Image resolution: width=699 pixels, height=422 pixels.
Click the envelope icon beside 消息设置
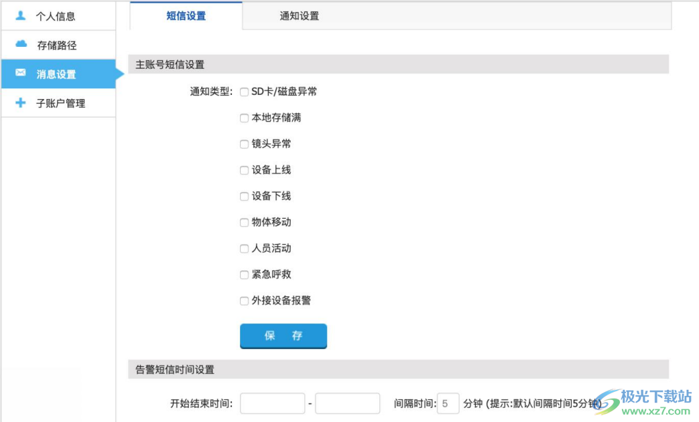click(21, 74)
